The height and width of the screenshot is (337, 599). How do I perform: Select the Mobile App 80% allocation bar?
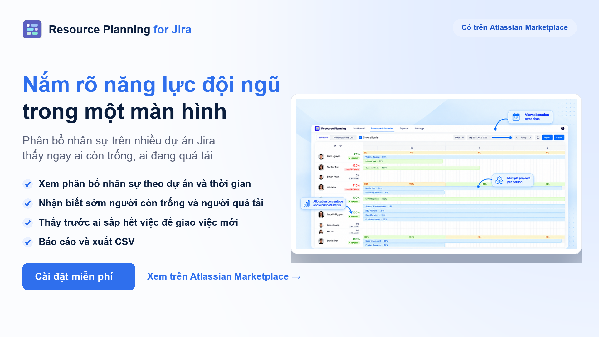[463, 188]
